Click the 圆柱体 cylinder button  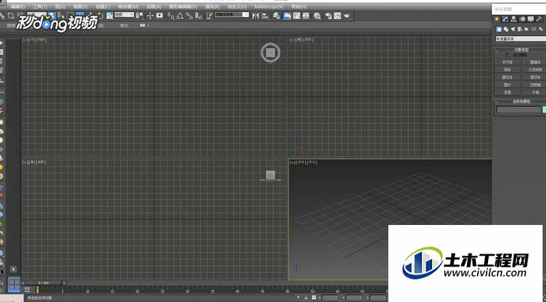(x=507, y=77)
